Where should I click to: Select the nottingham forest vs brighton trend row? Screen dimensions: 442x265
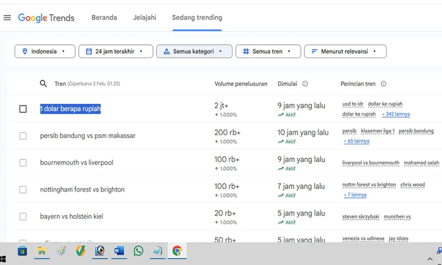[82, 189]
